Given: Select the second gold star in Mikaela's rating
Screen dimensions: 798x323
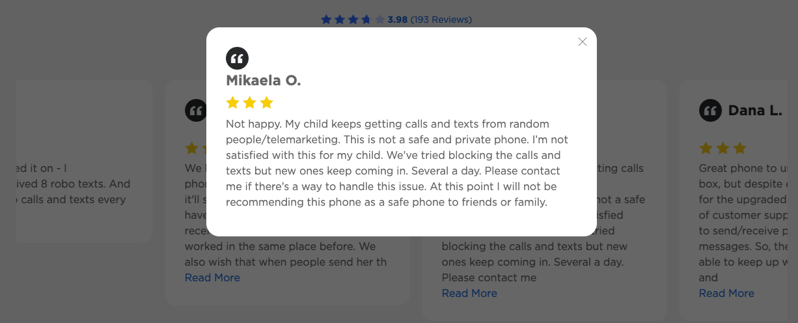Looking at the screenshot, I should 249,102.
